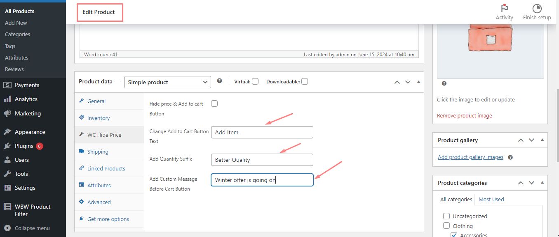559x237 pixels.
Task: Click Add product gallery images link
Action: [x=470, y=157]
